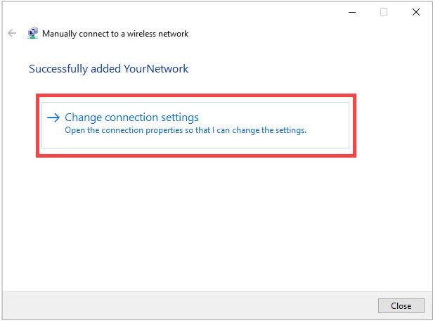The height and width of the screenshot is (323, 433).
Task: Click the word 'Successfully' in the blue heading
Action: [58, 69]
